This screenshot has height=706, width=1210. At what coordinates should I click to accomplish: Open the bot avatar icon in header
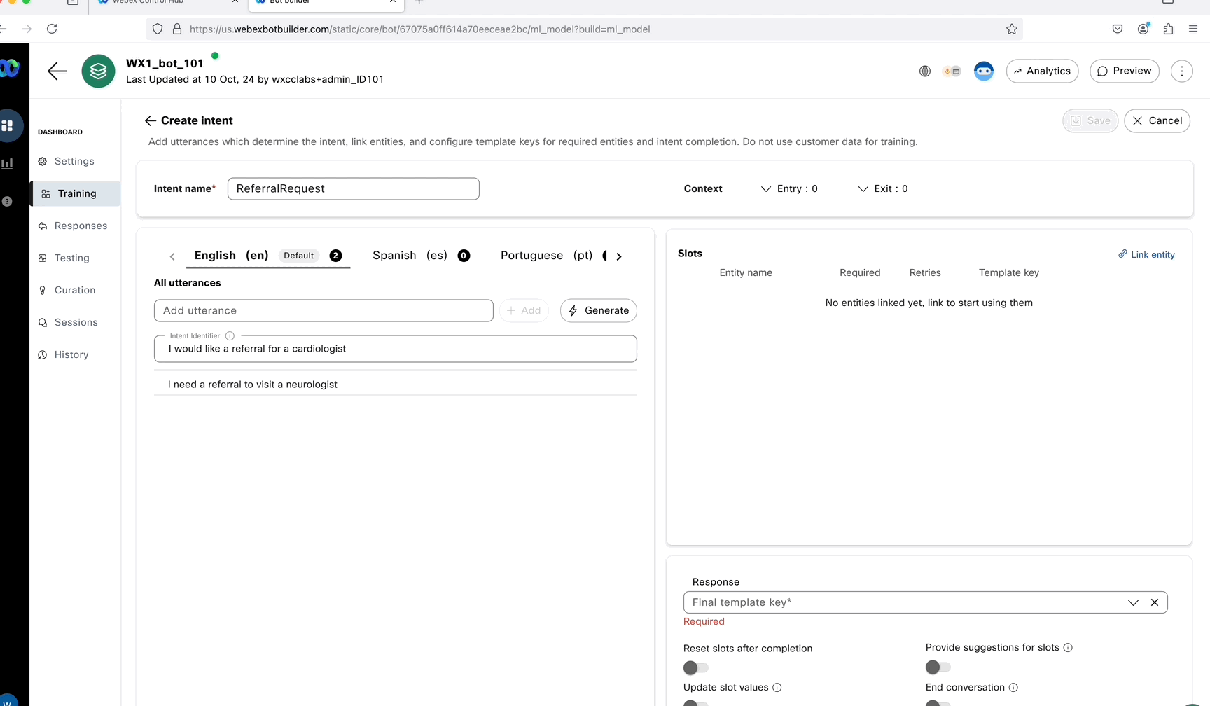[x=984, y=71]
